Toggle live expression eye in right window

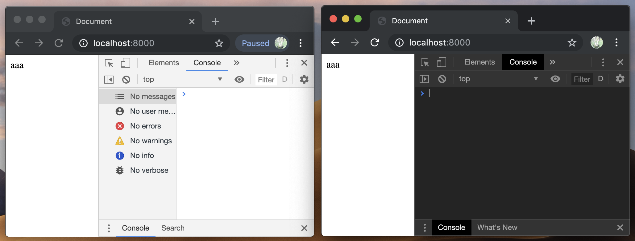(x=555, y=79)
